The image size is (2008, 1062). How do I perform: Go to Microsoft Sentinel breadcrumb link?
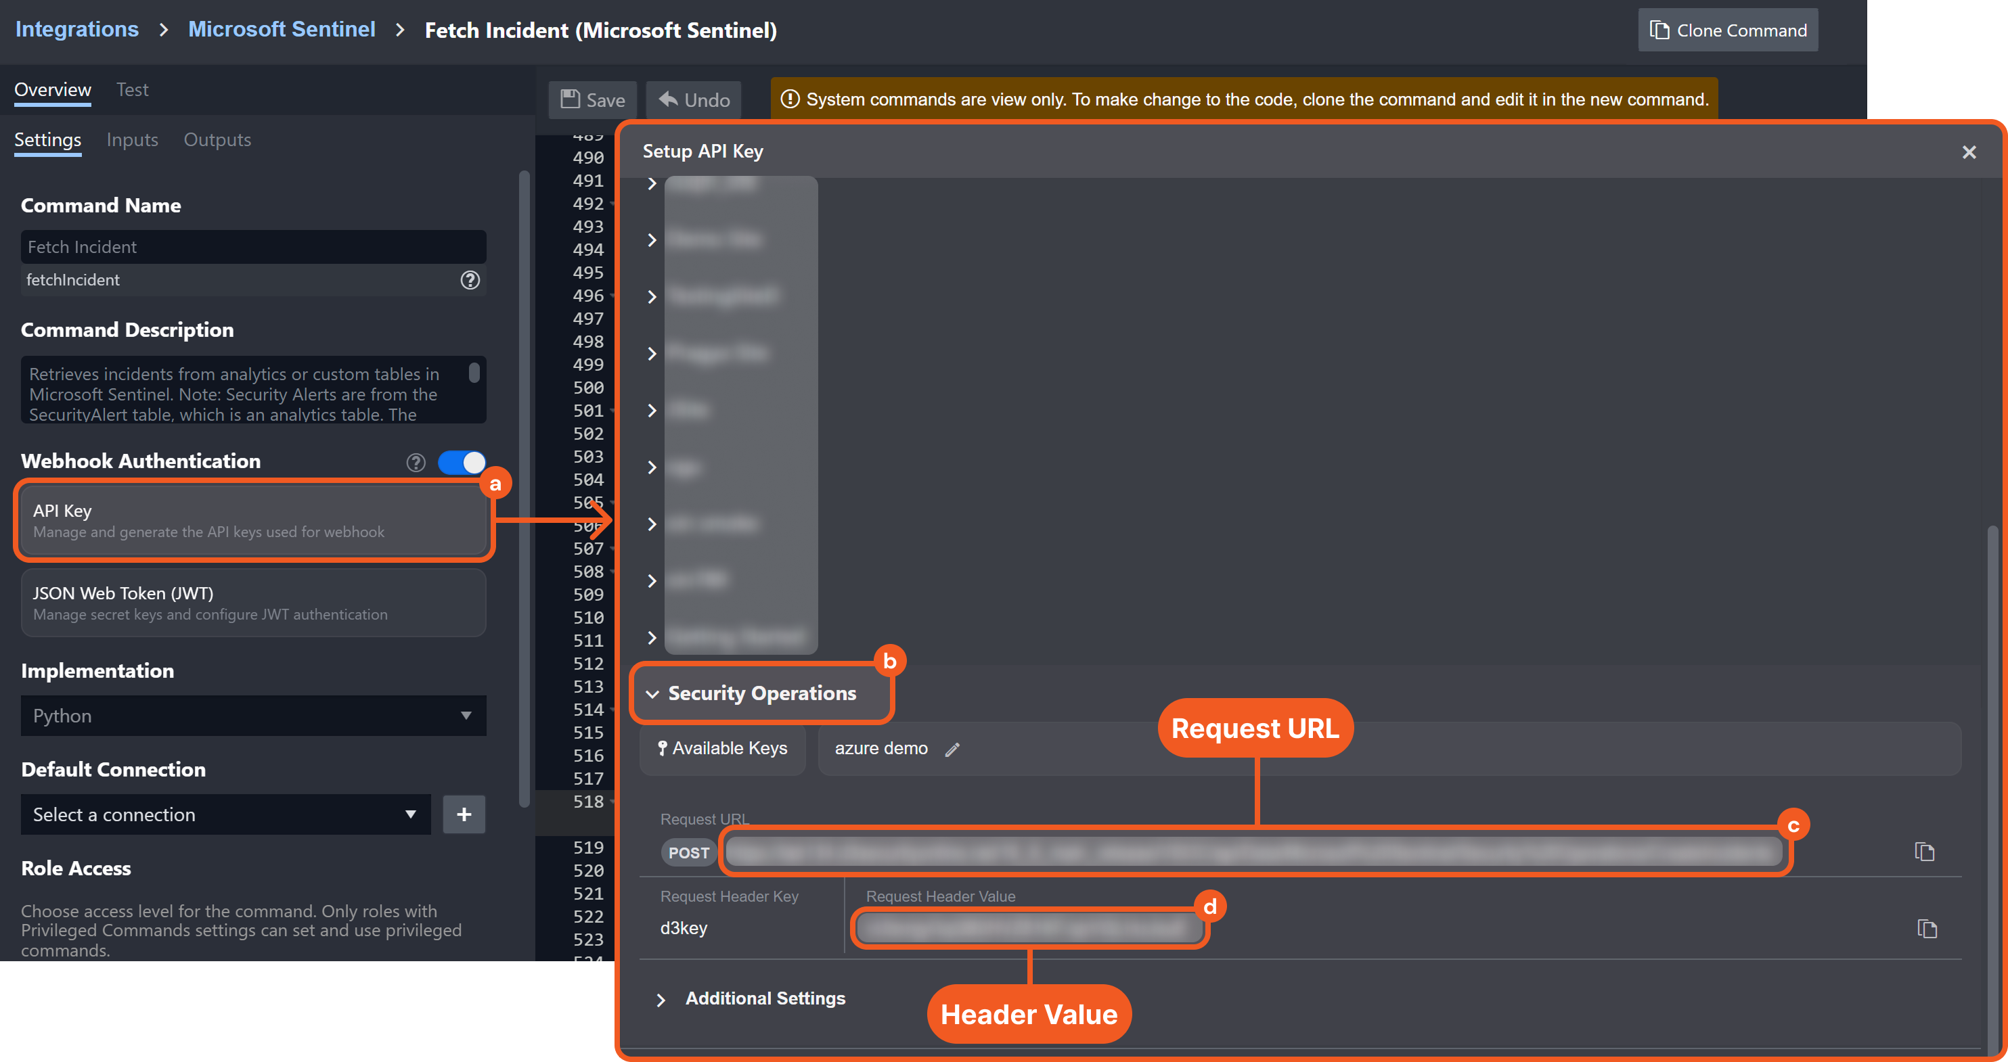[x=282, y=30]
